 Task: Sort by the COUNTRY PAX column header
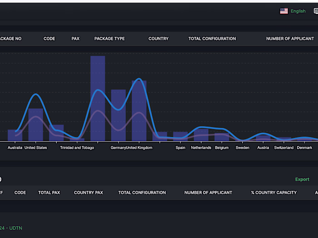click(x=89, y=193)
